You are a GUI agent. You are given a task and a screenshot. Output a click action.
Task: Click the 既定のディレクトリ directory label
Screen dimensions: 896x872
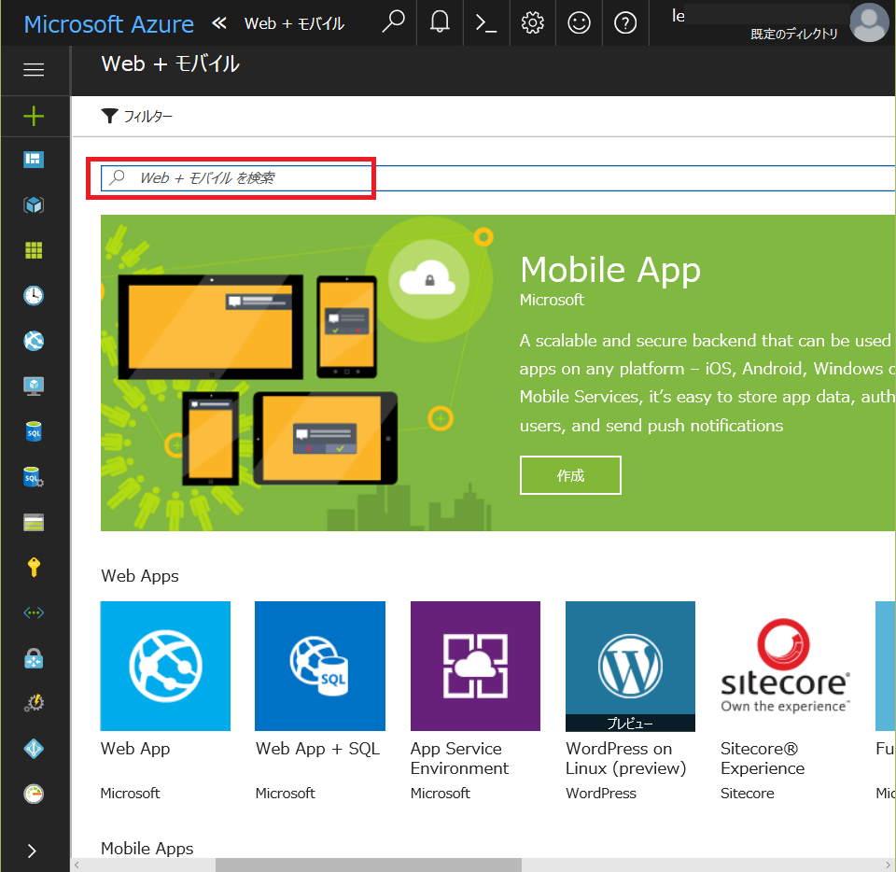tap(794, 35)
